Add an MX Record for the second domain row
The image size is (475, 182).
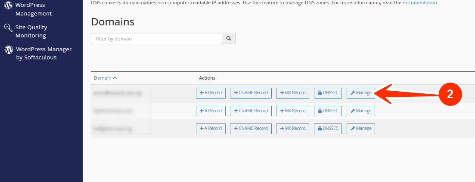(x=293, y=111)
